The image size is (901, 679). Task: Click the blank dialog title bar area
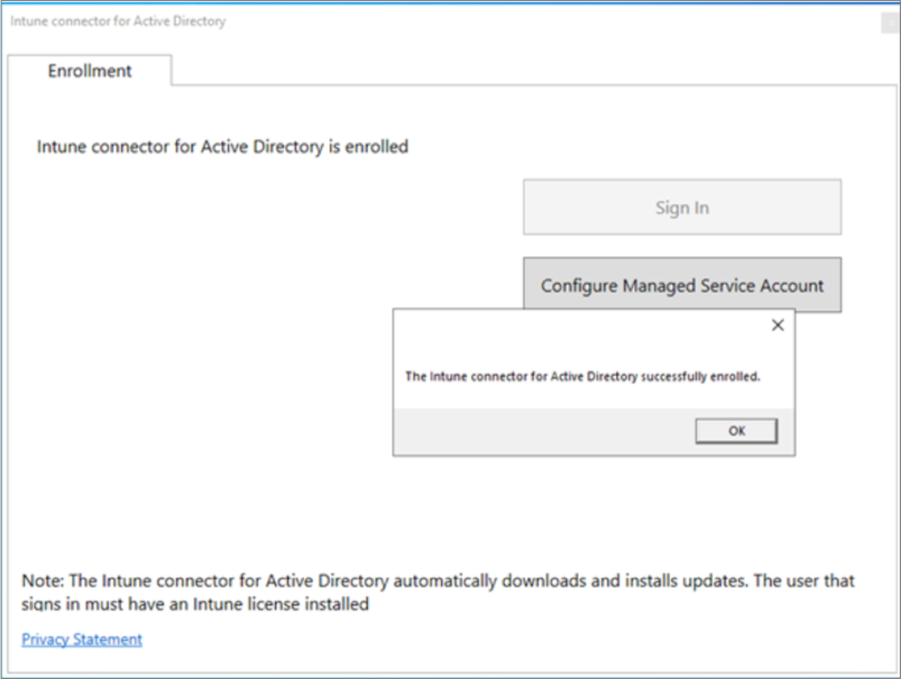pos(580,326)
